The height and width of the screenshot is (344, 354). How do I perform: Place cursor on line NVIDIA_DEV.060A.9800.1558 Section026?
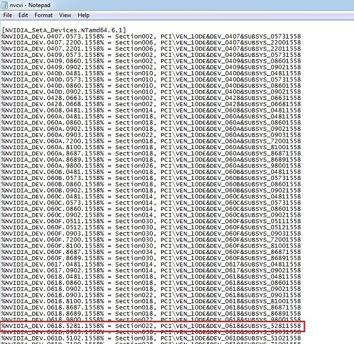[152, 166]
